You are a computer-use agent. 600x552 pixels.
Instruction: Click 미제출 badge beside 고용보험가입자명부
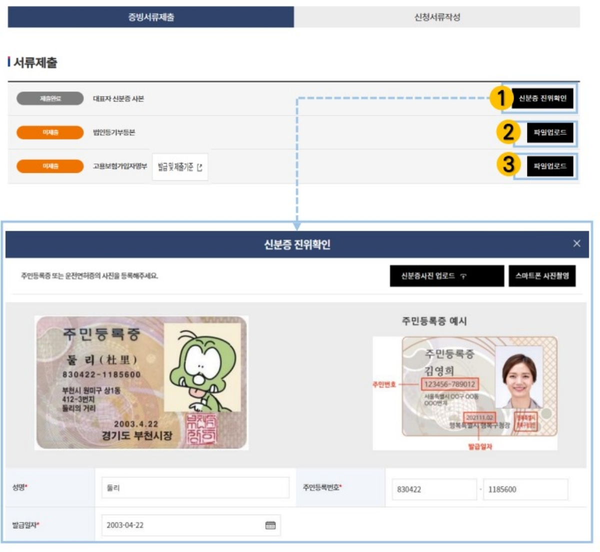(x=50, y=166)
